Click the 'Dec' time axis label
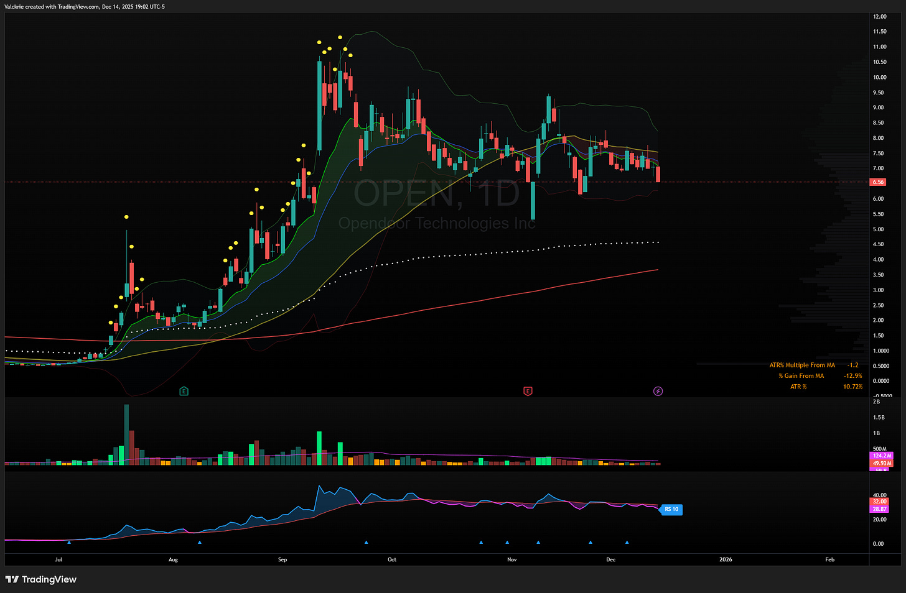The height and width of the screenshot is (593, 906). pos(611,559)
